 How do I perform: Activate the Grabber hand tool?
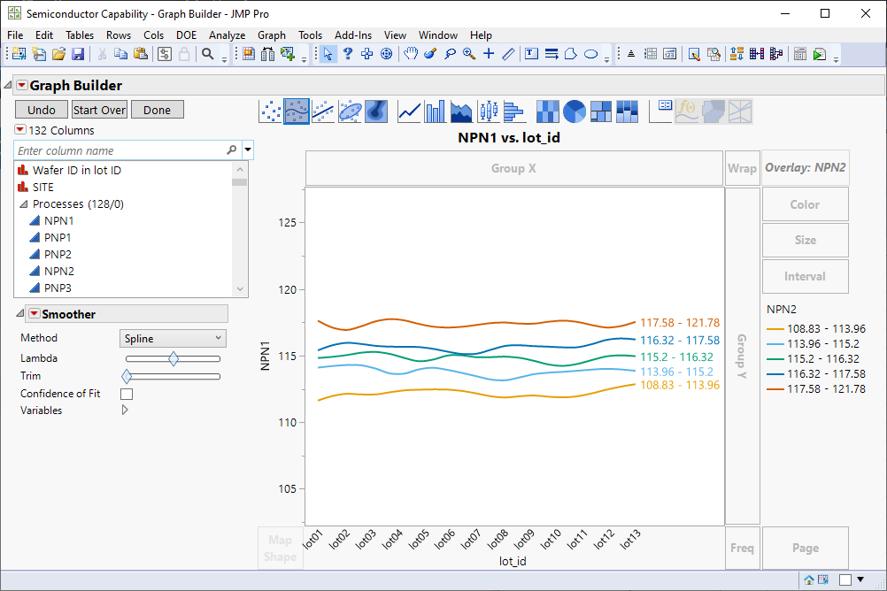coord(411,54)
